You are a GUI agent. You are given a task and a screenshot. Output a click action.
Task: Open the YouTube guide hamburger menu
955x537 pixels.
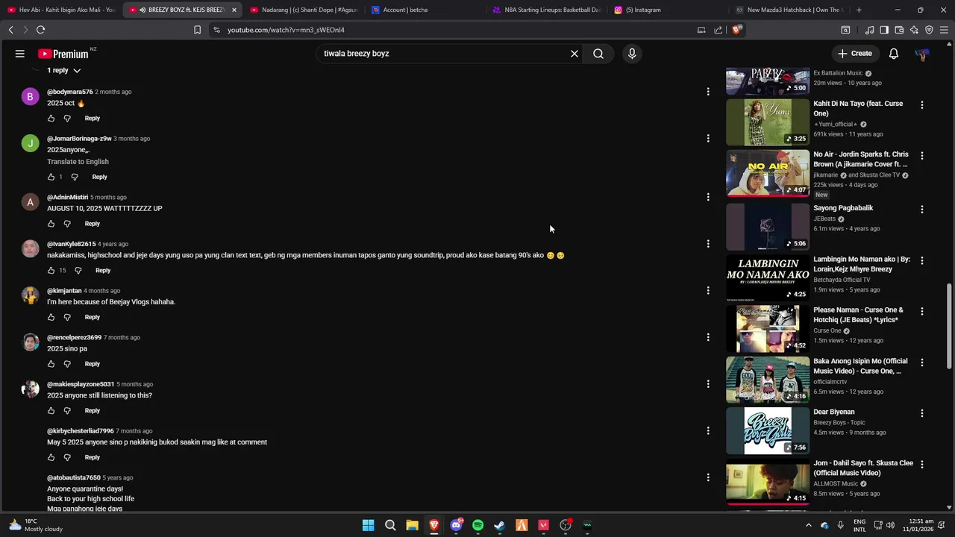(x=20, y=54)
